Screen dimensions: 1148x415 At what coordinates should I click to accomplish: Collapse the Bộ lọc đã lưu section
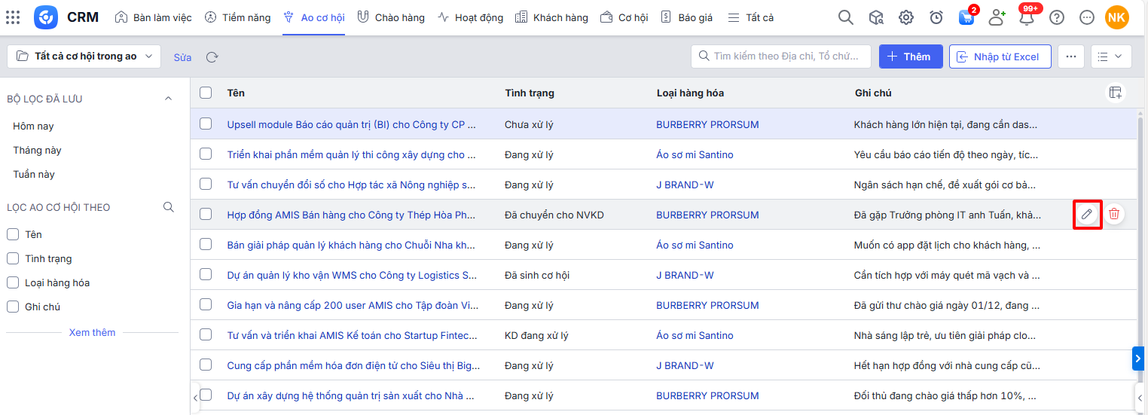coord(168,99)
